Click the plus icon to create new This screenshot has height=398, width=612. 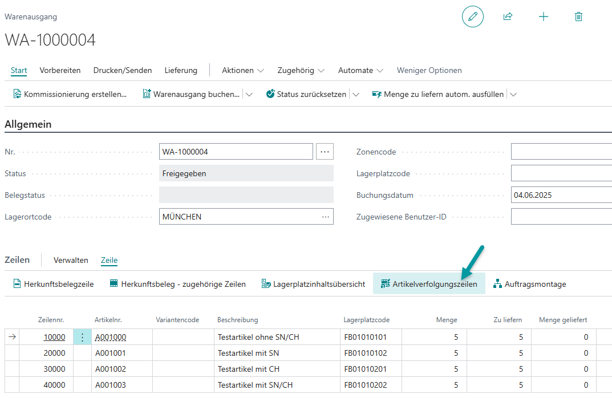pos(543,17)
